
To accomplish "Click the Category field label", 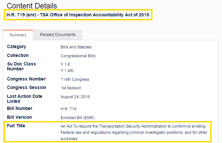I will coord(16,47).
